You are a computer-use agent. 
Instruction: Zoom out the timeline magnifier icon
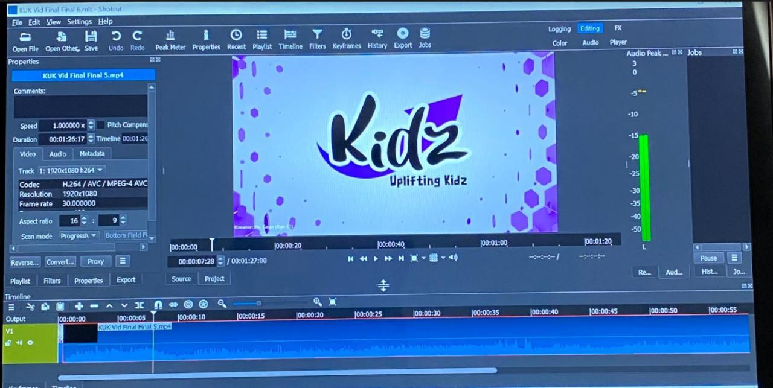tap(222, 304)
